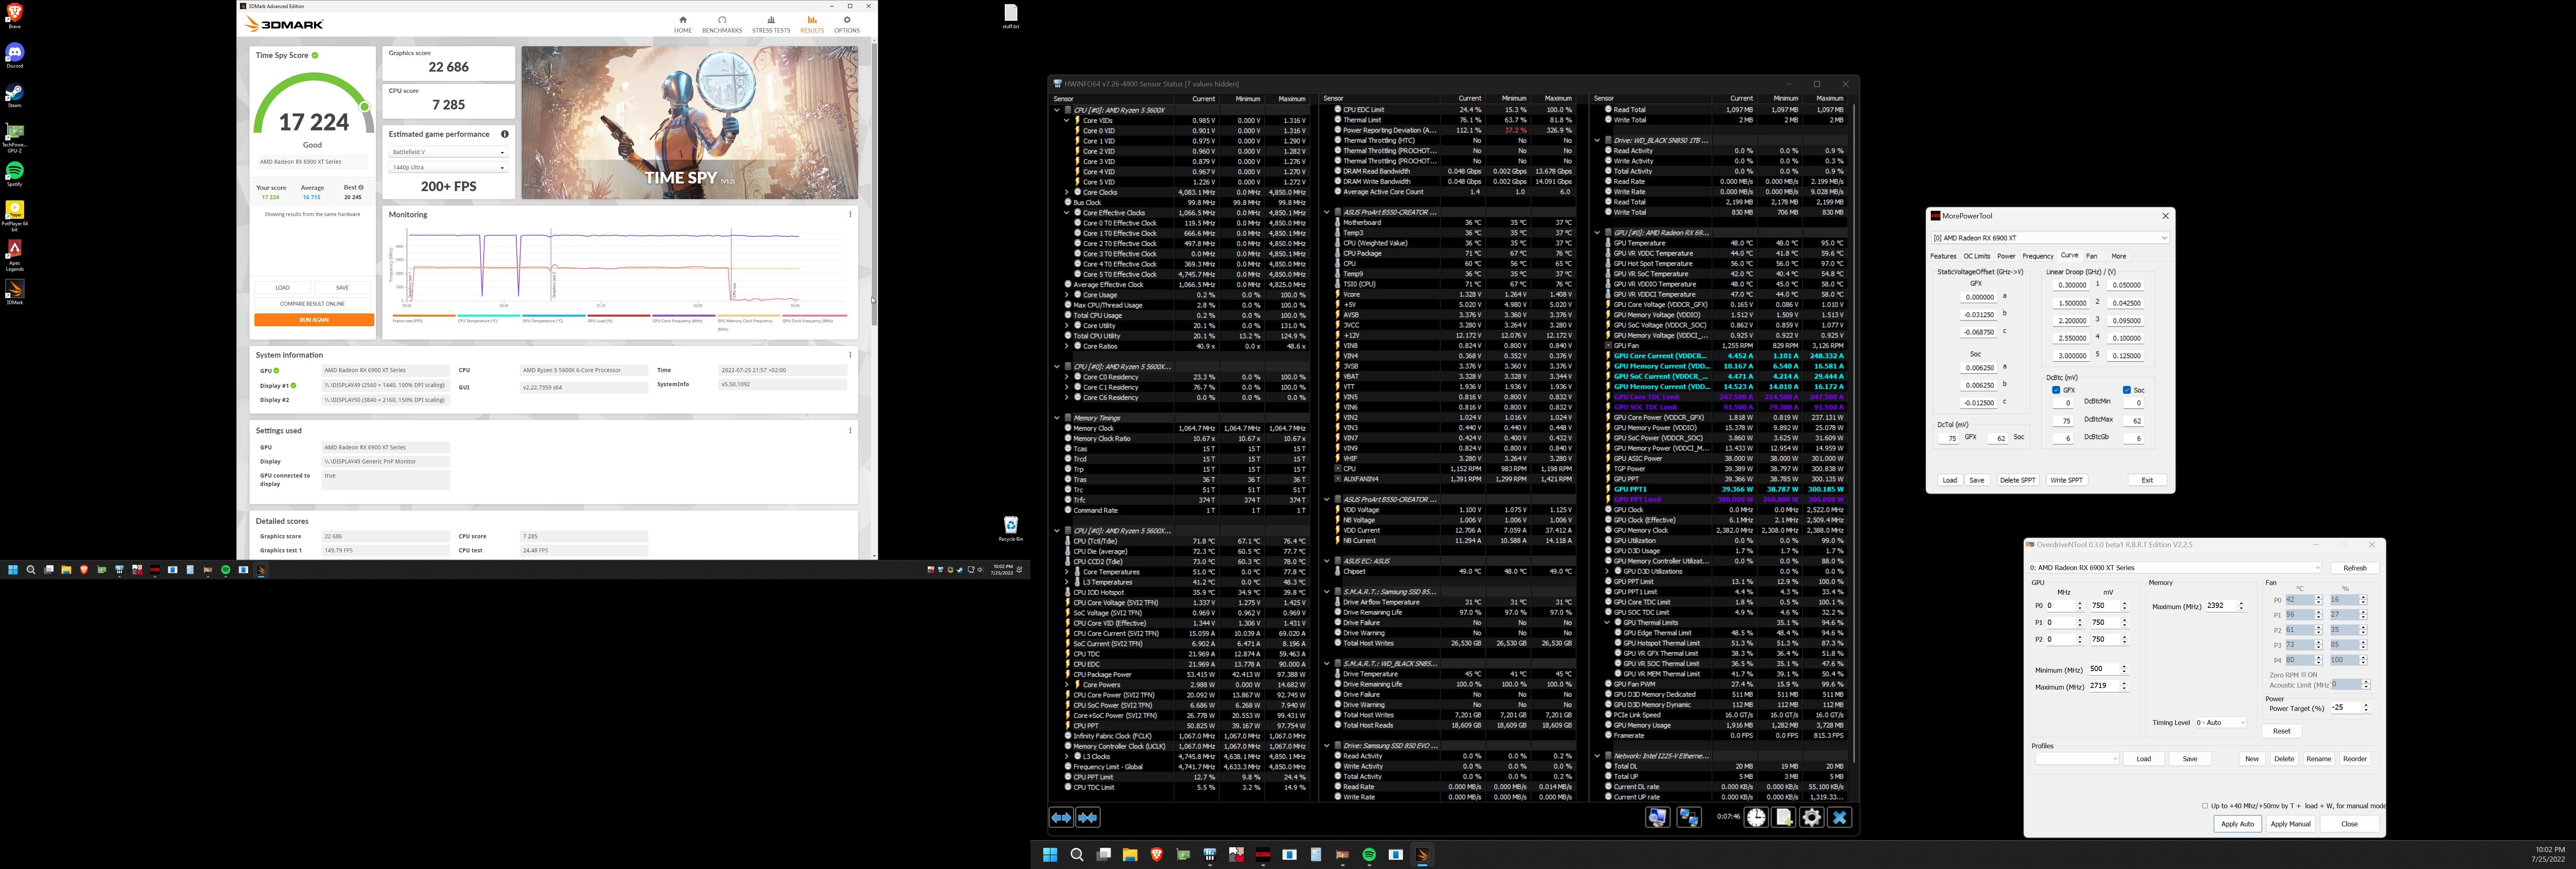Open Spotify desktop shortcut
Screen dimensions: 2576x869
click(x=14, y=173)
